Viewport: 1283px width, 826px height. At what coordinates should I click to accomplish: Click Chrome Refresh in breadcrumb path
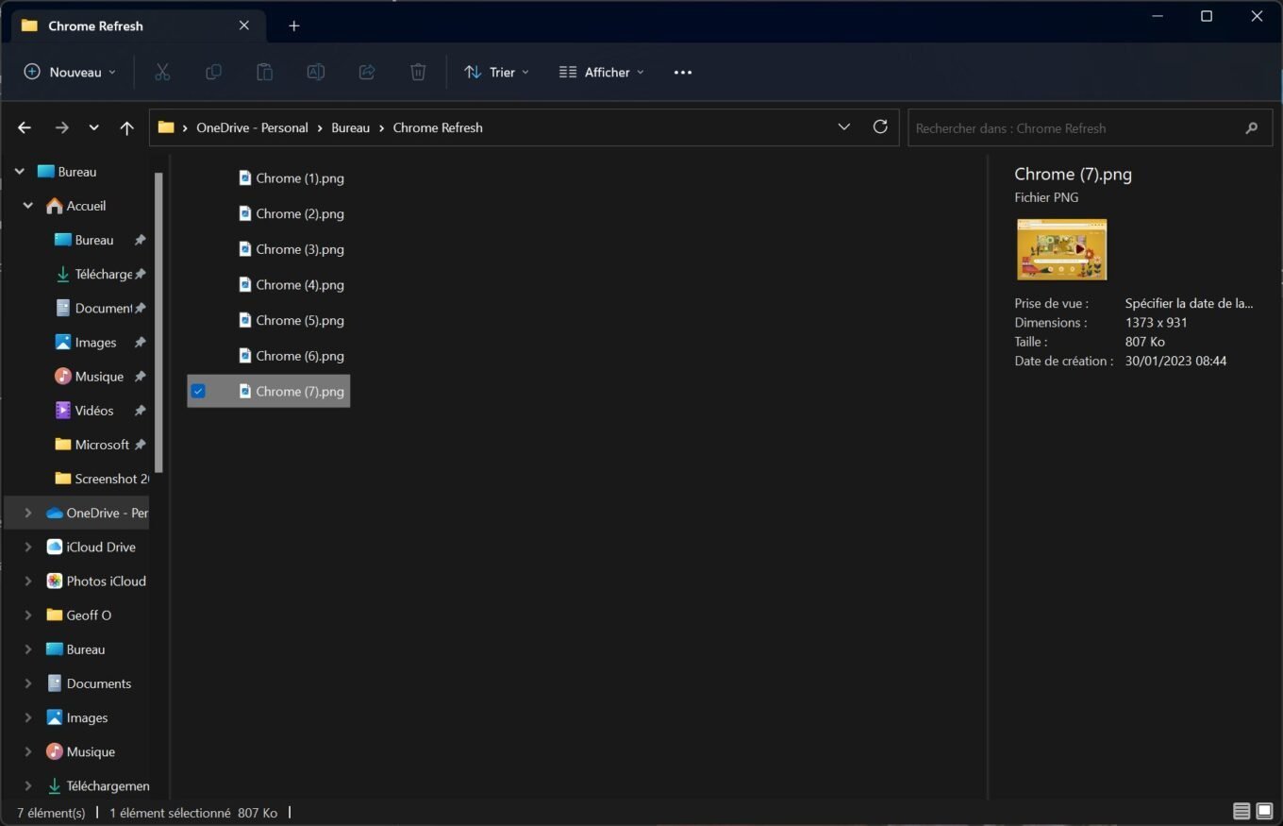pos(438,127)
